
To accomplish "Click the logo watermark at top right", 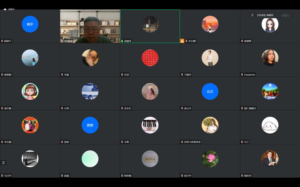I will click(x=286, y=15).
